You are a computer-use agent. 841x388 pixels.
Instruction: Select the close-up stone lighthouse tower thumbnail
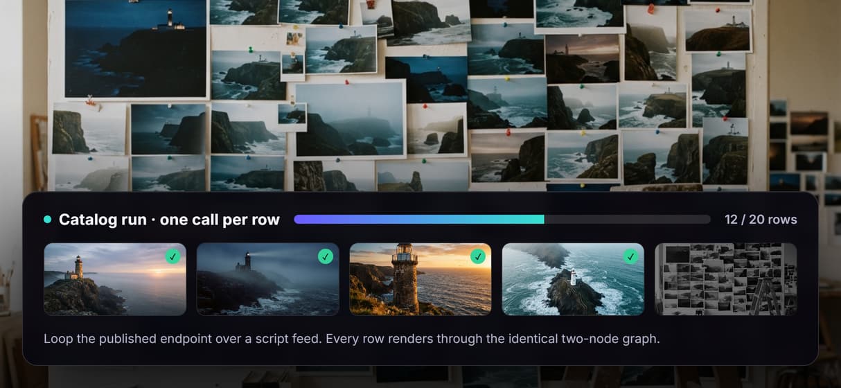pos(420,279)
